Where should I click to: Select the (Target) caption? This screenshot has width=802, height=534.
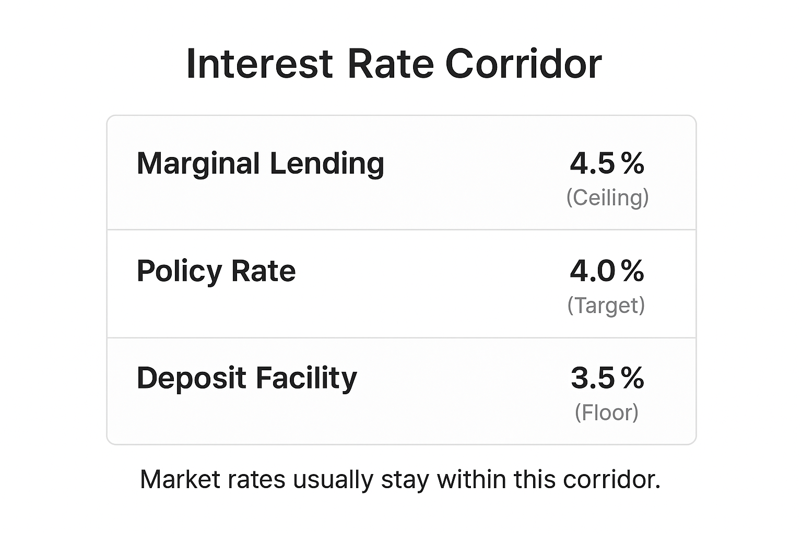click(606, 305)
